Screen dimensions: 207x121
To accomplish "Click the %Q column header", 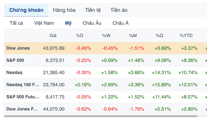I will 160,36.
